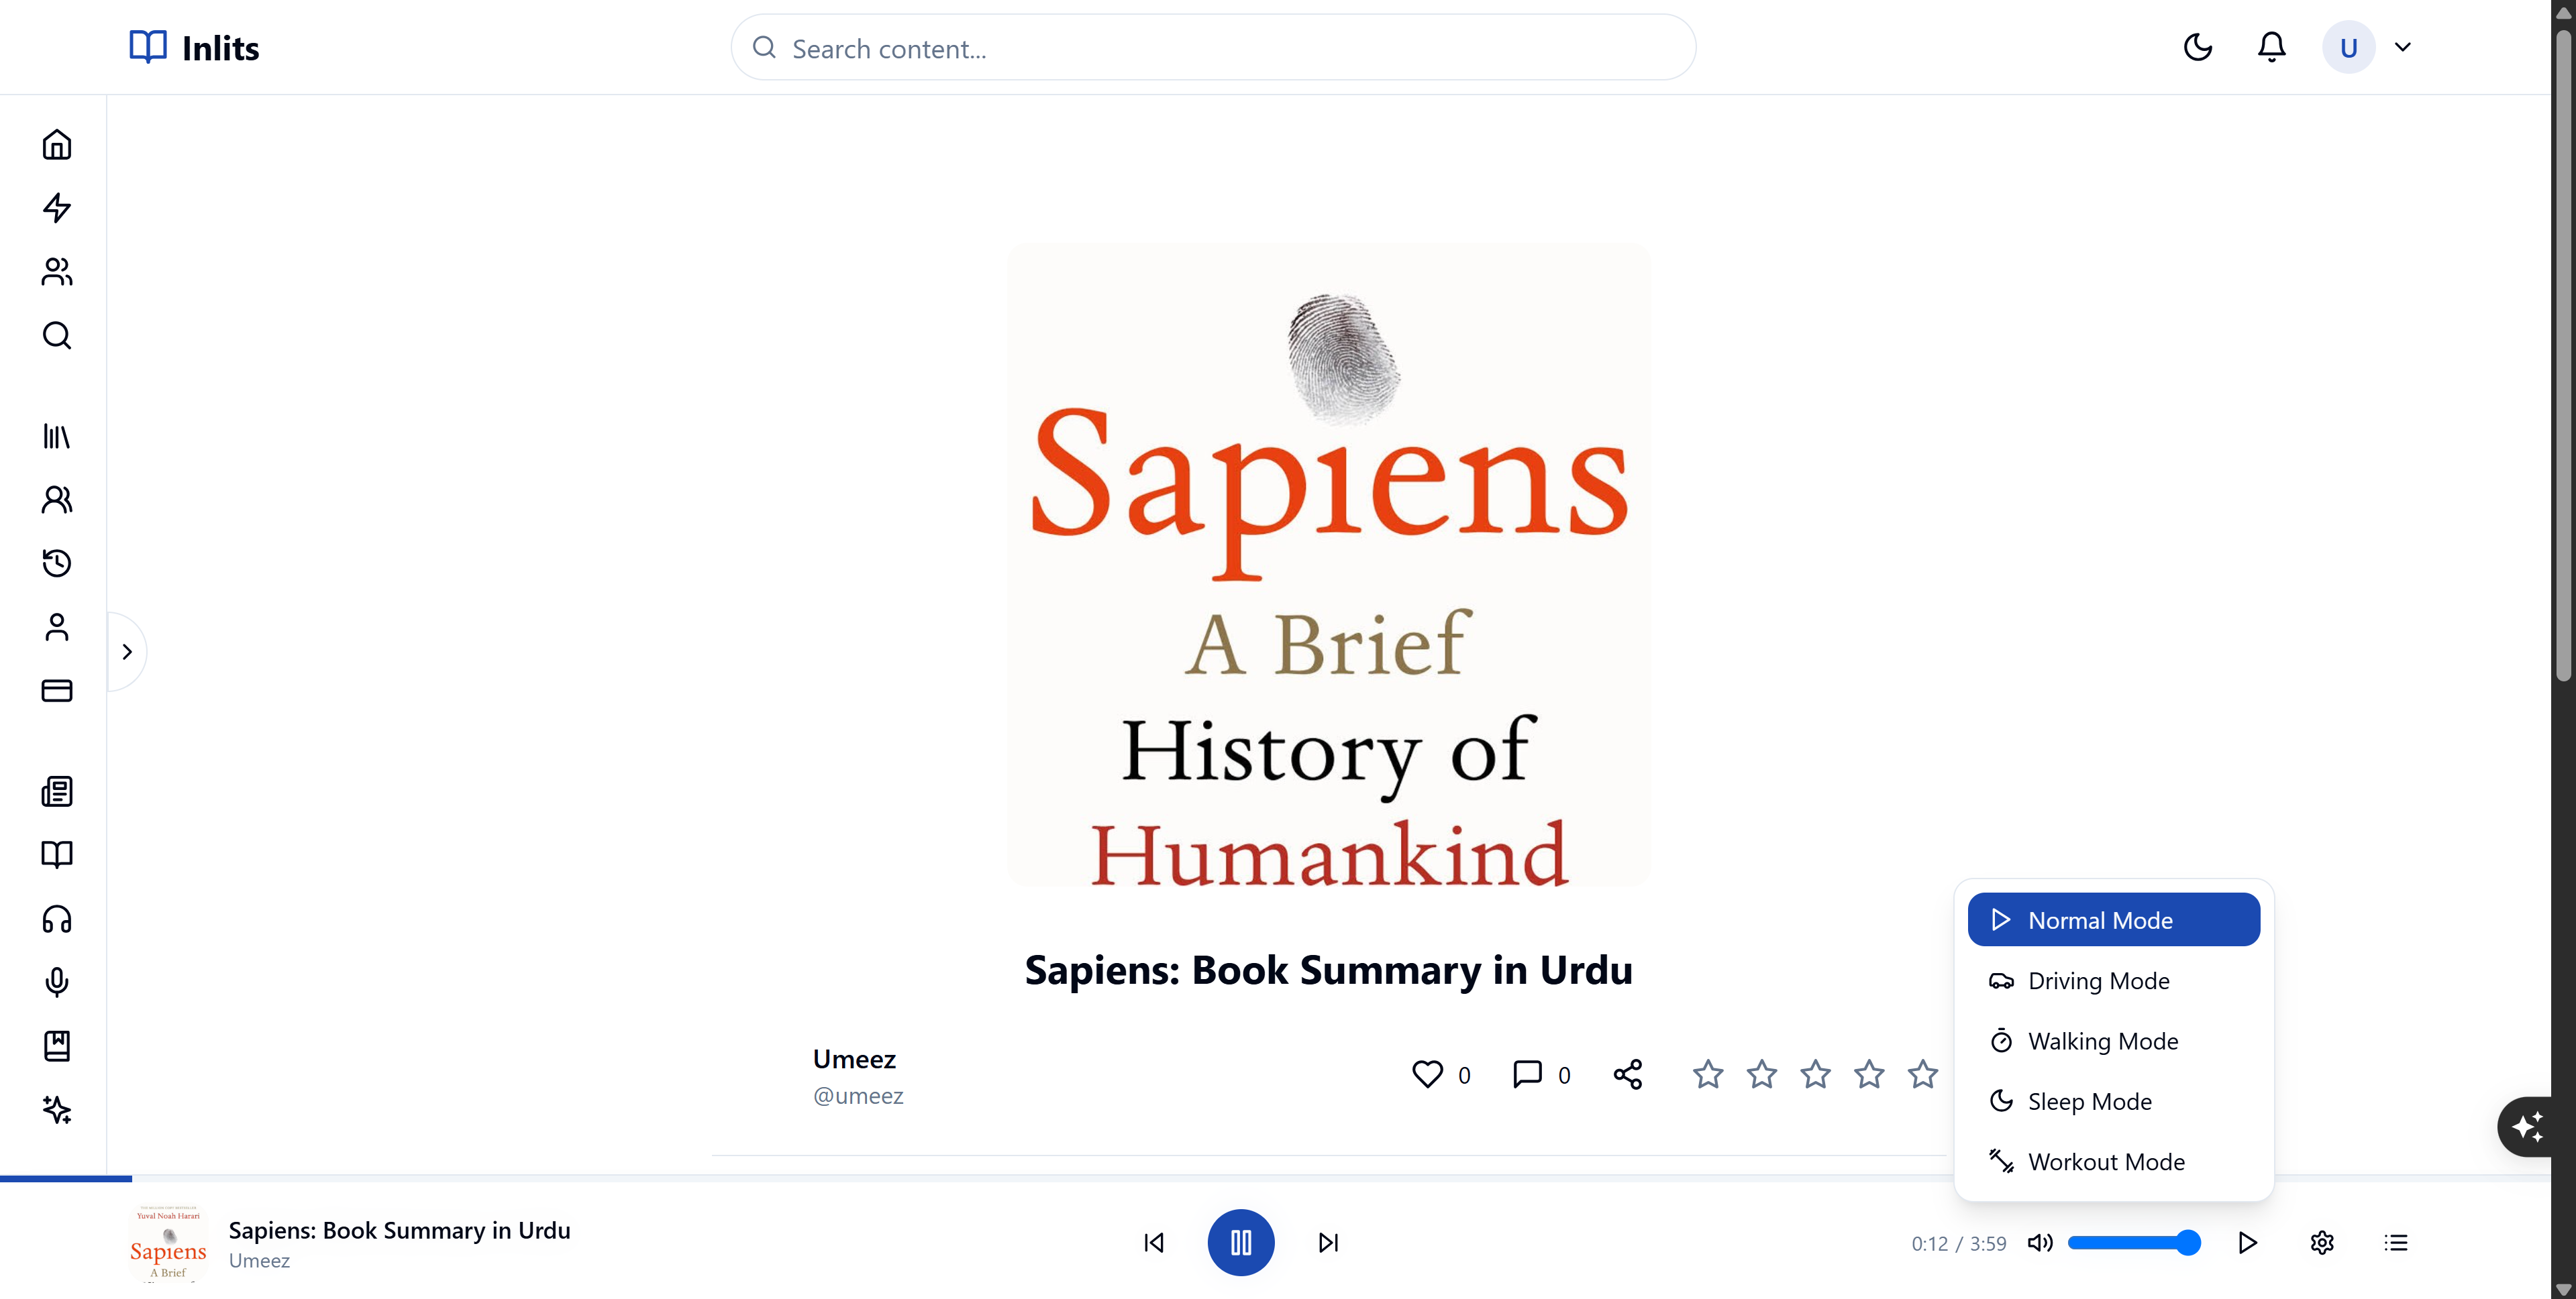Open the history clock sidebar icon
Viewport: 2576px width, 1299px height.
point(57,563)
